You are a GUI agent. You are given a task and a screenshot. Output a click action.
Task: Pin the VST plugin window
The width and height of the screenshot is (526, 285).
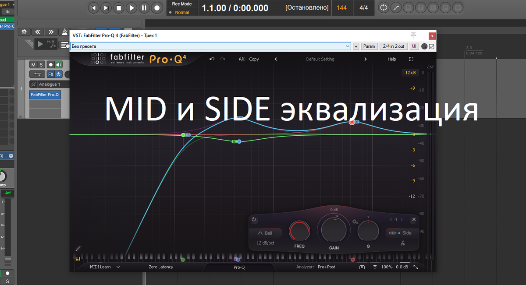(x=413, y=35)
